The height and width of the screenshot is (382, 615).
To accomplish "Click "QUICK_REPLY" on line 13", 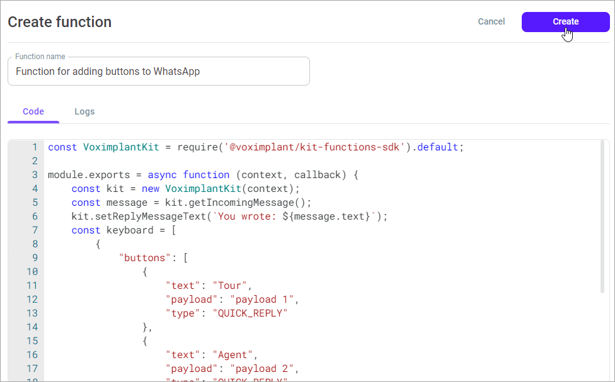I will tap(250, 313).
